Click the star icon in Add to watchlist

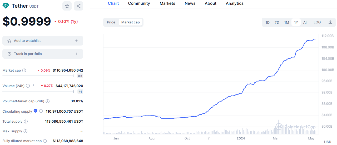(9, 41)
